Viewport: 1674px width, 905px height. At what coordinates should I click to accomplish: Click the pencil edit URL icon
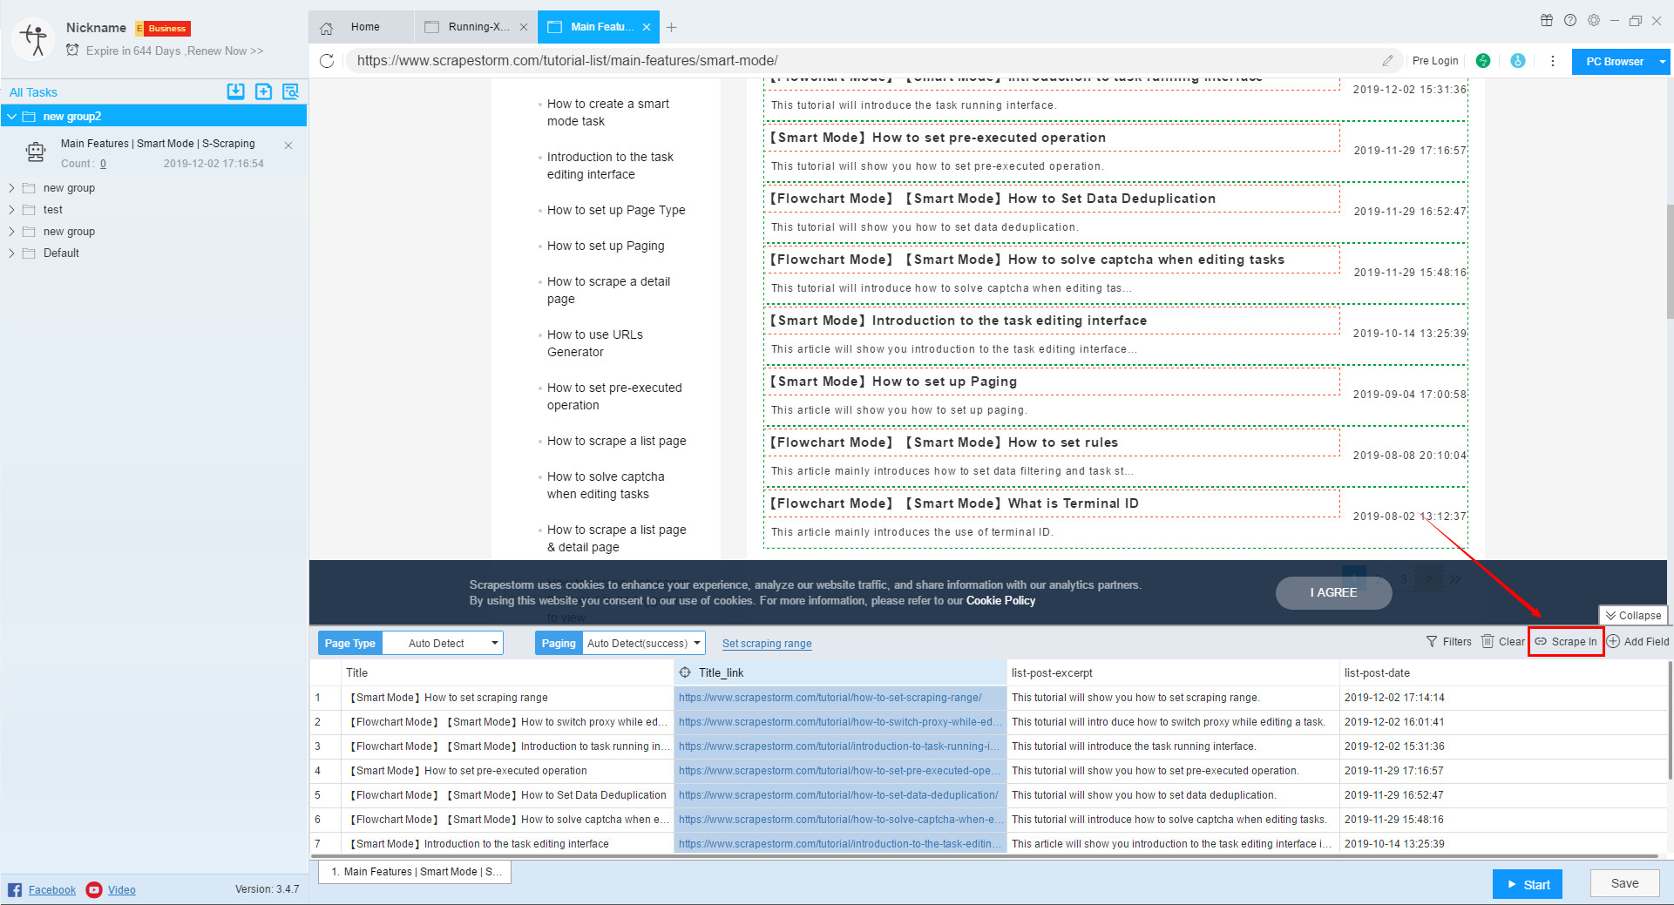pos(1387,61)
